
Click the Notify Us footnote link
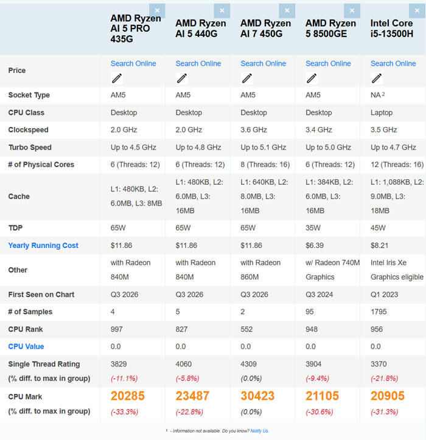coord(259,431)
